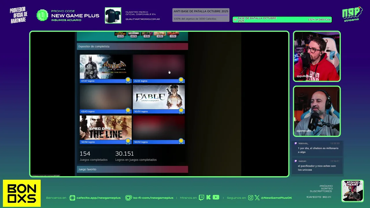Screen dimensions: 370x208
Task: Click the Instagram icon in the bottom bar
Action: pyautogui.click(x=251, y=198)
